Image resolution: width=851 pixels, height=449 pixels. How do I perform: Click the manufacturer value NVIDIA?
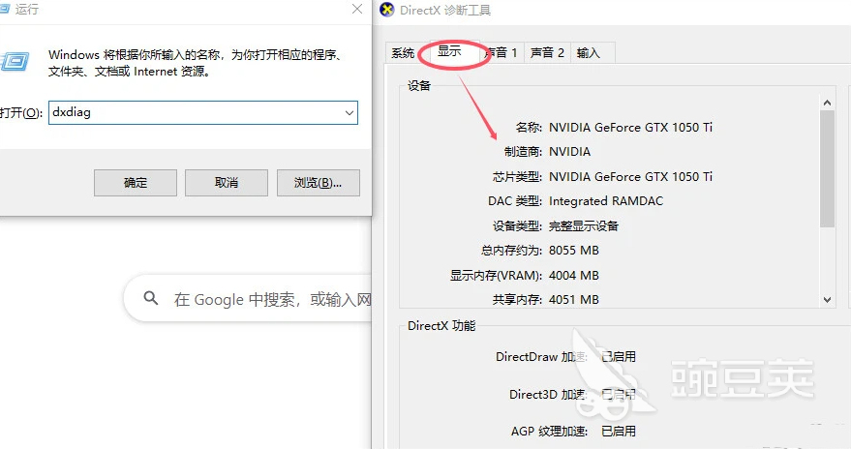tap(569, 152)
